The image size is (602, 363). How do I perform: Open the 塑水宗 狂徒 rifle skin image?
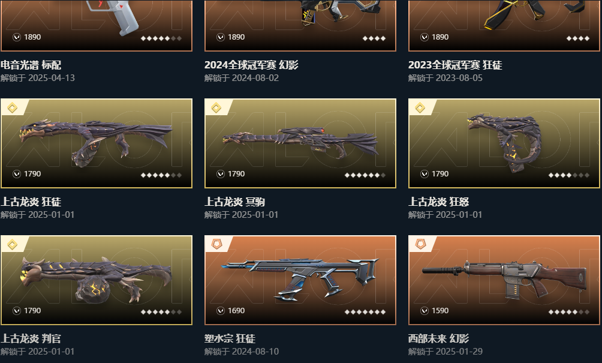[x=300, y=280]
